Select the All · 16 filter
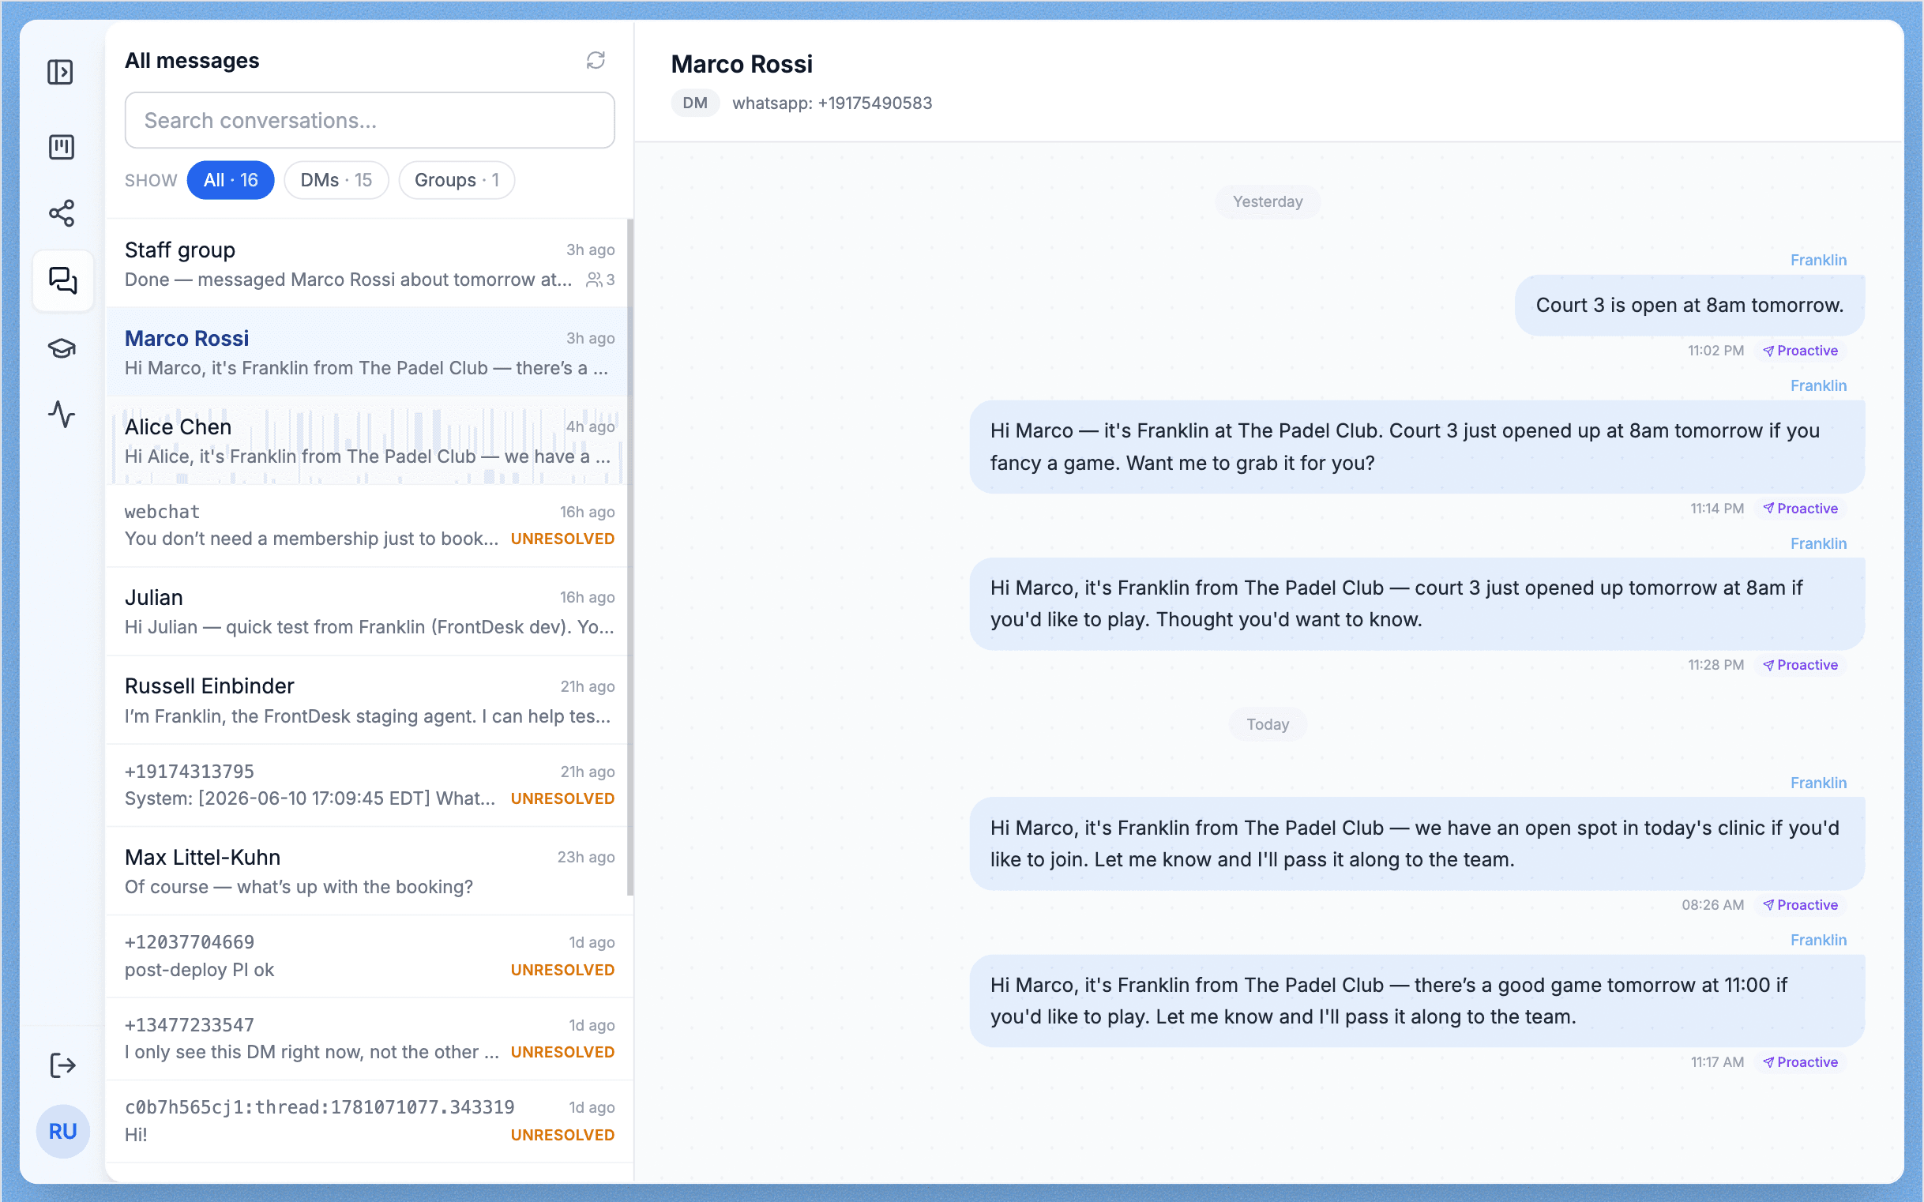 point(231,179)
